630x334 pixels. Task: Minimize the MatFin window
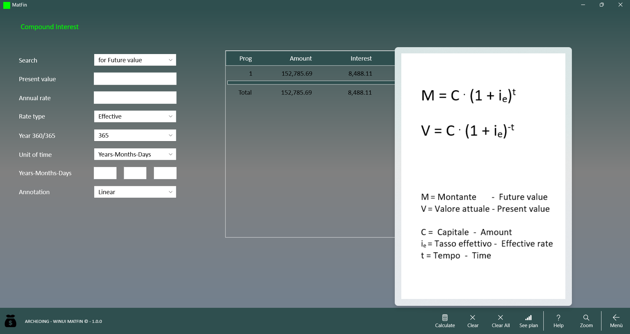pyautogui.click(x=583, y=5)
